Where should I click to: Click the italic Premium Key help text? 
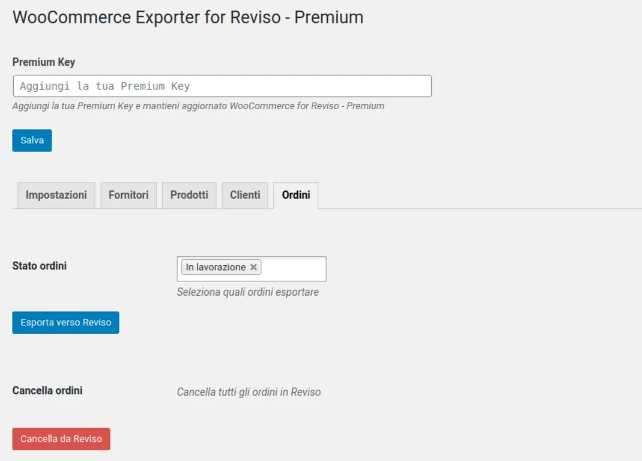(x=198, y=106)
